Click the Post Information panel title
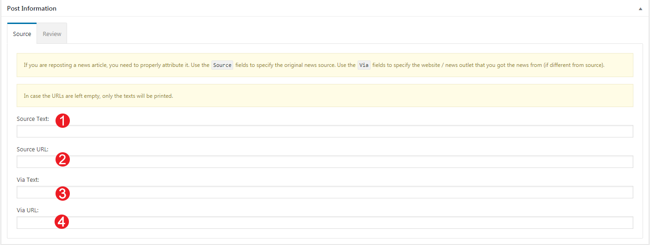The height and width of the screenshot is (245, 650). [31, 8]
